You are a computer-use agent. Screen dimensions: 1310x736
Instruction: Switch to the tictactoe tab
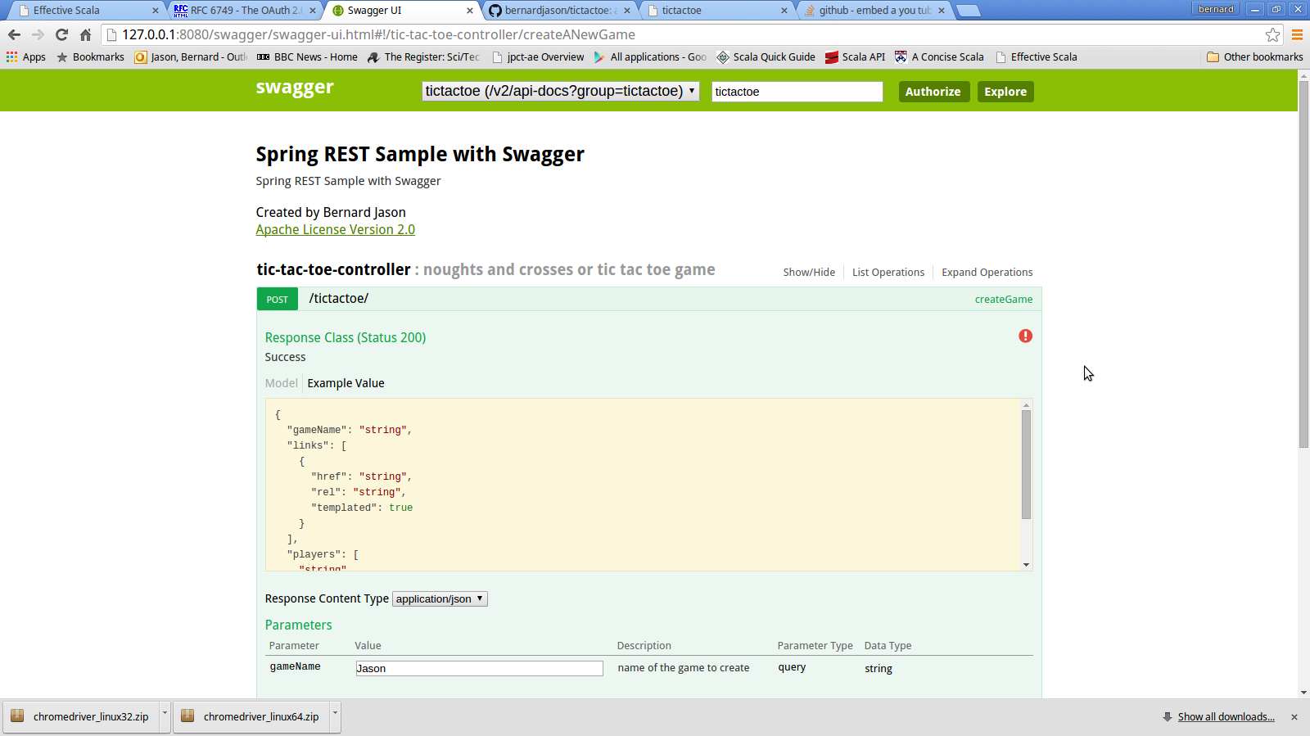pyautogui.click(x=716, y=11)
